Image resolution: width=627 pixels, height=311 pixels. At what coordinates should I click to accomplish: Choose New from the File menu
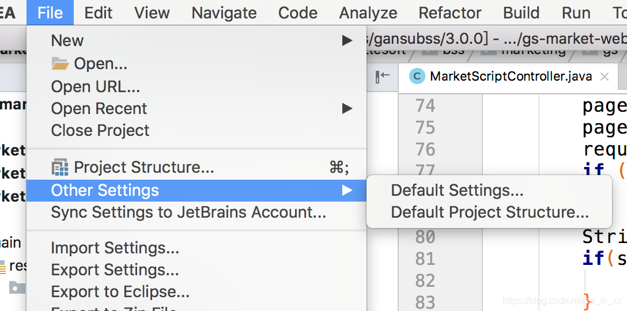(x=197, y=40)
